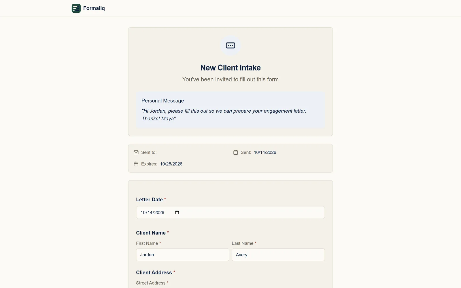
Task: Click the Last Name label
Action: 243,243
